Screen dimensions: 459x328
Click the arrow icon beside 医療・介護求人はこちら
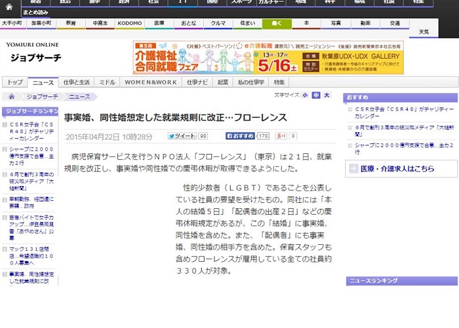[353, 168]
